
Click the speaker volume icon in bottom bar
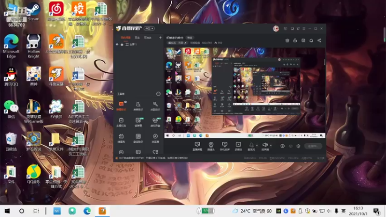265,145
